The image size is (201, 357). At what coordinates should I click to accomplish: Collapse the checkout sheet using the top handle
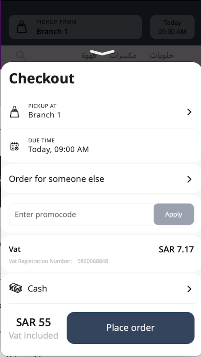[x=102, y=53]
